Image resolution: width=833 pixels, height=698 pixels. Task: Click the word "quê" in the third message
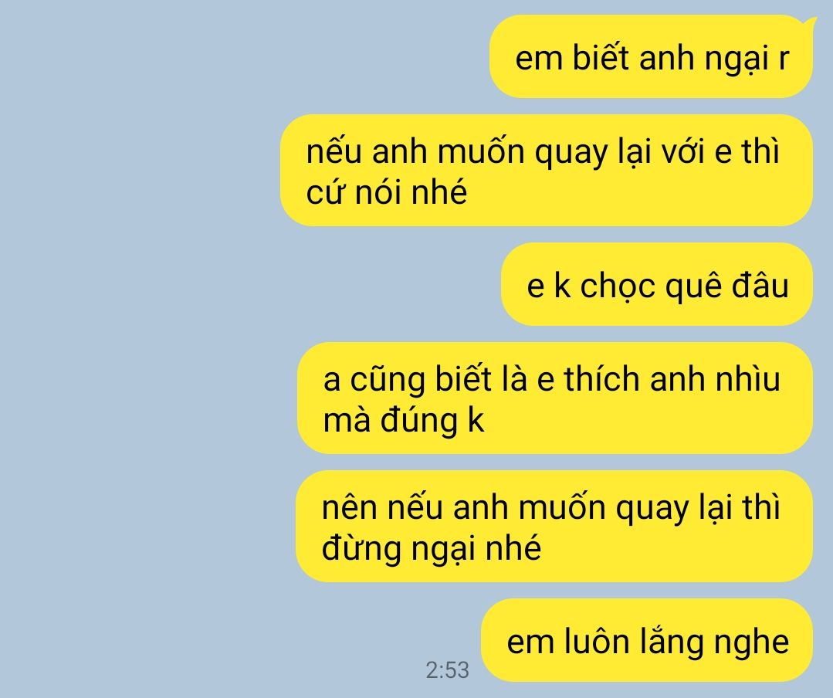[694, 287]
